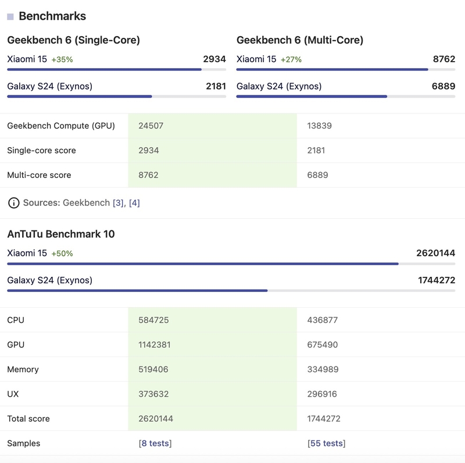The height and width of the screenshot is (463, 465).
Task: Click Galaxy S24 AnTuTu progress bar
Action: [231, 290]
